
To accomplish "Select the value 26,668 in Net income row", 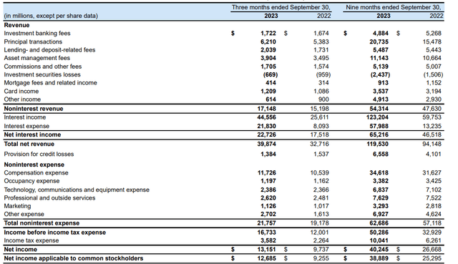I will (x=432, y=250).
